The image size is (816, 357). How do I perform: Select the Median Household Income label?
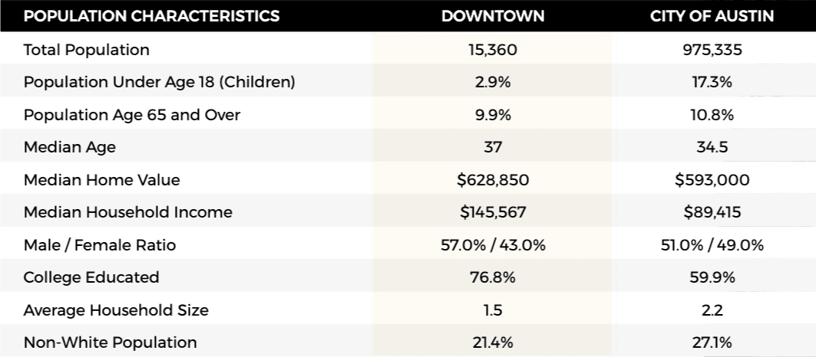(128, 212)
